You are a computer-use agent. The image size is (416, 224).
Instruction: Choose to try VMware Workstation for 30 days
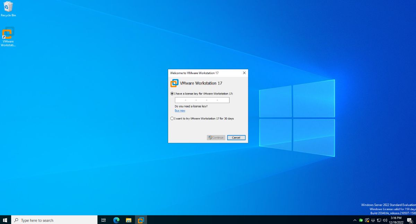coord(172,118)
